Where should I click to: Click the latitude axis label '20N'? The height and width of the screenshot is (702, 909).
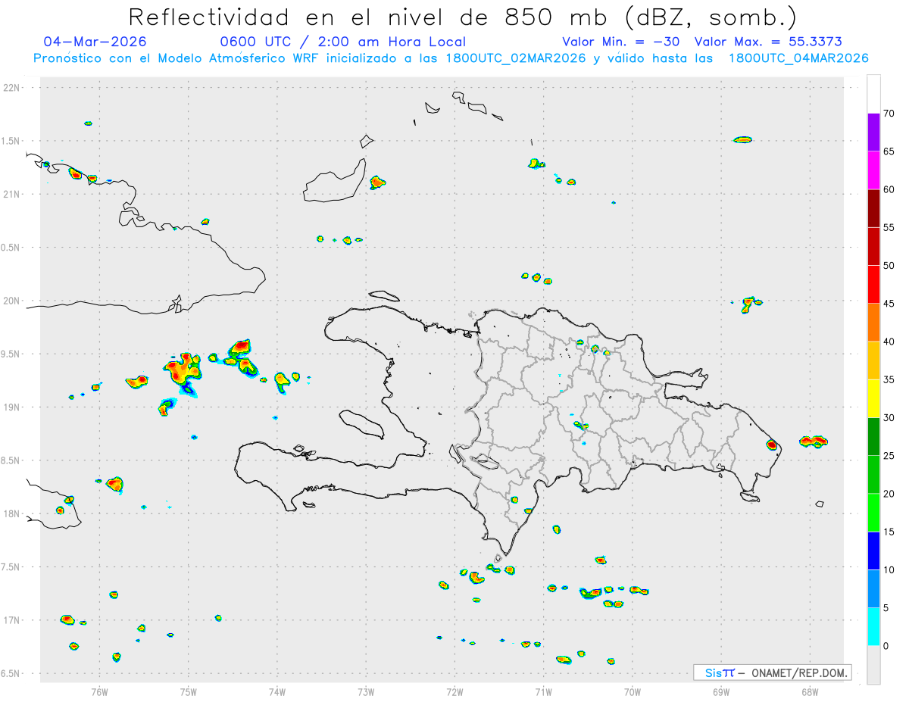[12, 301]
